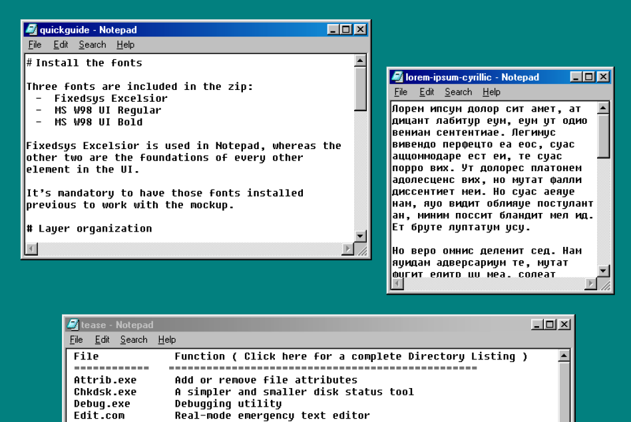Open the Help menu in quickguide
Viewport: 631px width, 422px height.
pos(124,45)
